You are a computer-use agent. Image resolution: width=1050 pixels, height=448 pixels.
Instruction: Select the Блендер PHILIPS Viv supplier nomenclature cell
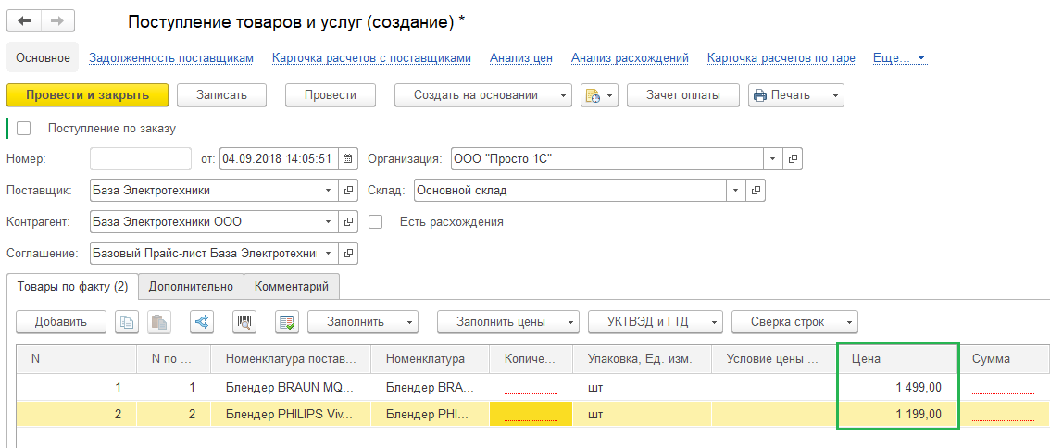290,415
